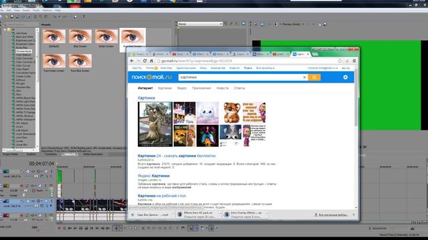Click the play button in Vegas transport
Image resolution: width=428 pixels, height=240 pixels.
[x=76, y=228]
